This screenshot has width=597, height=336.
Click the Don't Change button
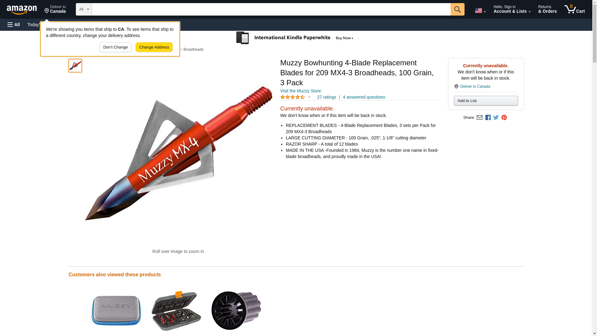115,47
